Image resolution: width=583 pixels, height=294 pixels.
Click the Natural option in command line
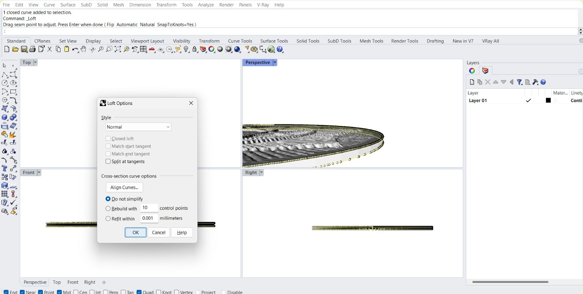[147, 24]
